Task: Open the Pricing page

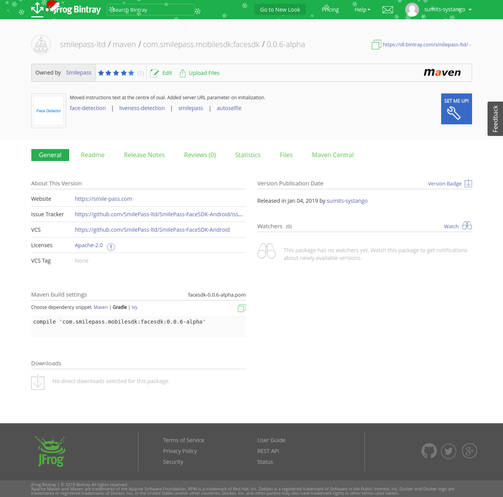Action: 330,10
